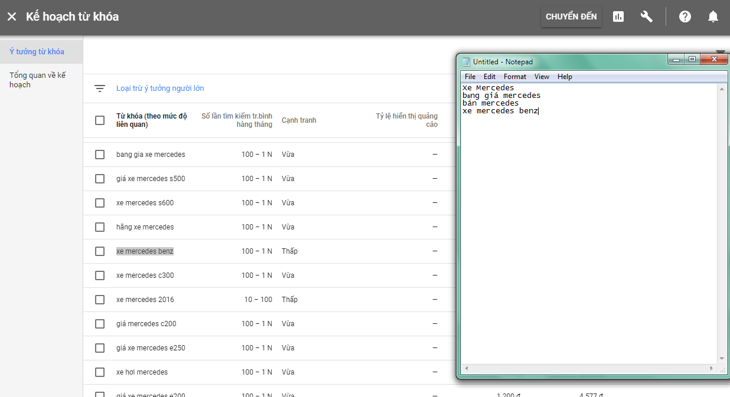Screen dimensions: 730x397
Task: Click Notepad horizontal scroll right arrow
Action: point(711,369)
